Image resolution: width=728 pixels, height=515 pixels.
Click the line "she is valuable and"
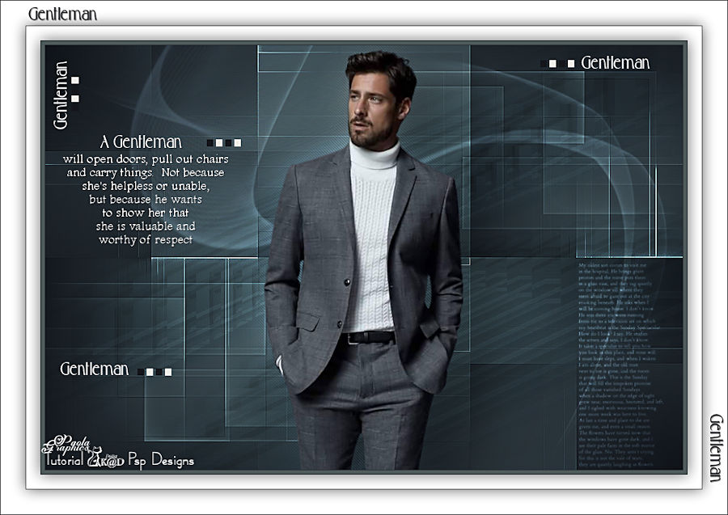(146, 226)
